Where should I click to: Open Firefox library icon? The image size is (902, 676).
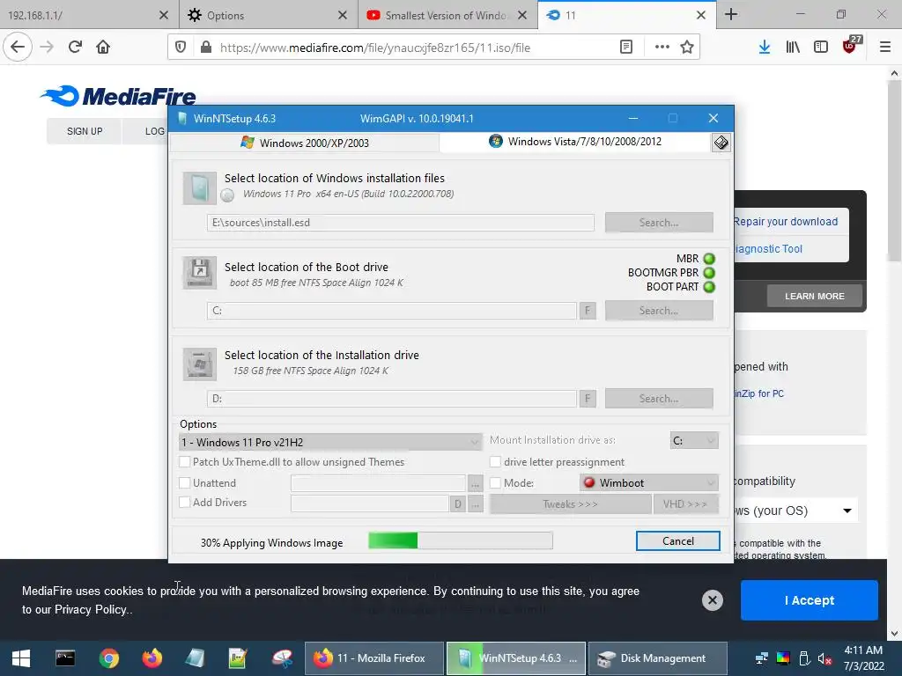pyautogui.click(x=793, y=48)
